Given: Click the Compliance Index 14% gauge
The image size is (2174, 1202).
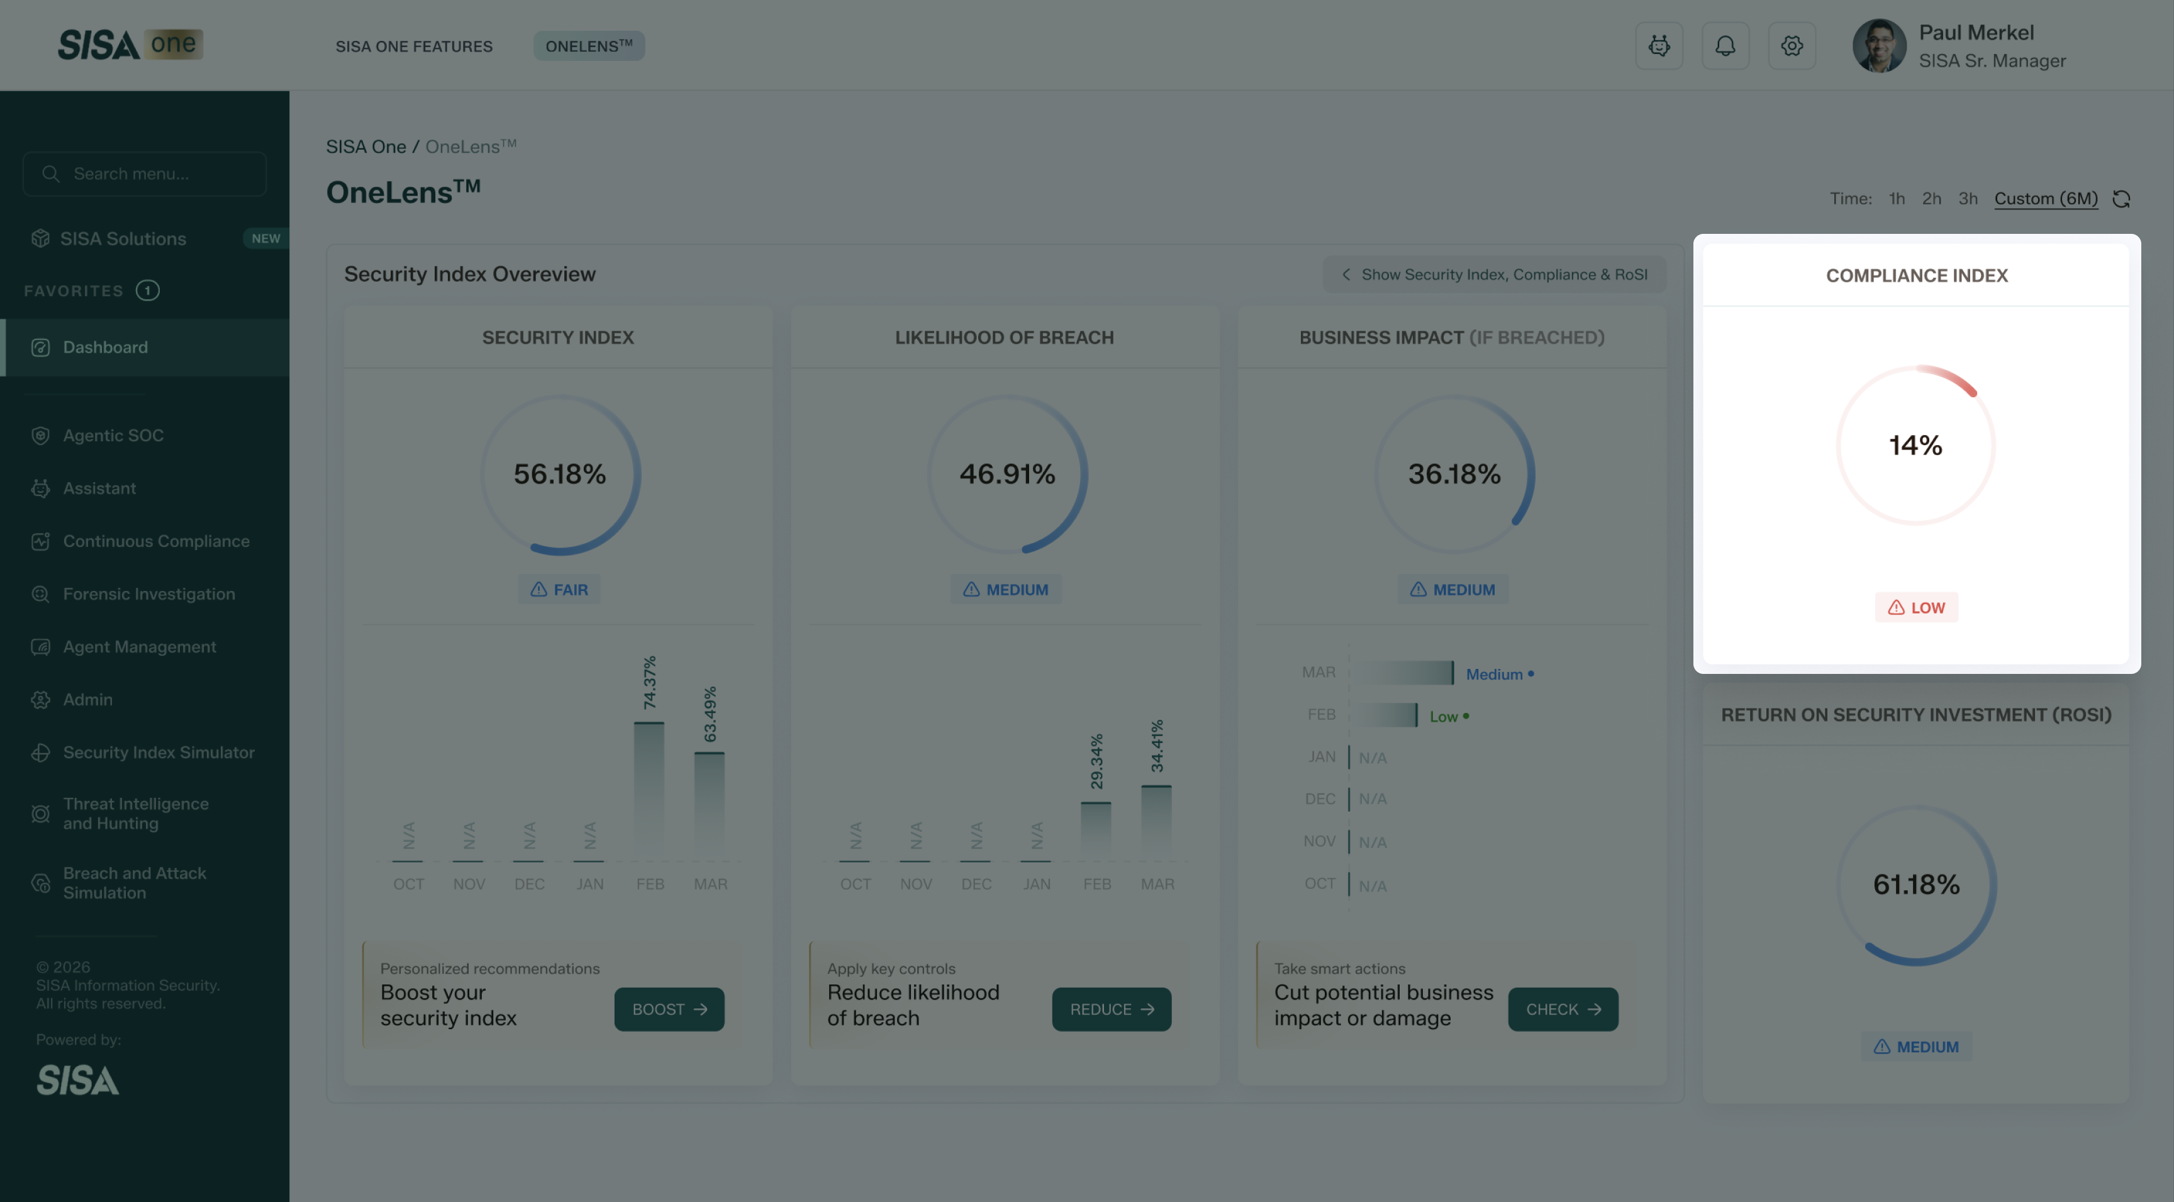Looking at the screenshot, I should point(1915,445).
